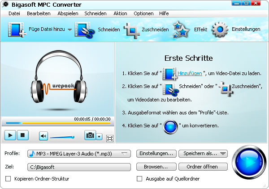Open the Einstellungen gear icon

[x=220, y=29]
